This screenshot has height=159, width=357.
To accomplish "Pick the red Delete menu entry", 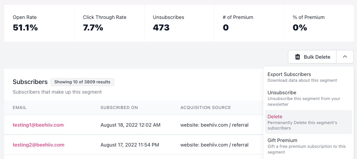I will point(309,122).
